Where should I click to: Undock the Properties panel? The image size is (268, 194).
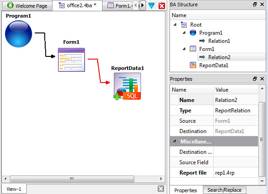255,79
